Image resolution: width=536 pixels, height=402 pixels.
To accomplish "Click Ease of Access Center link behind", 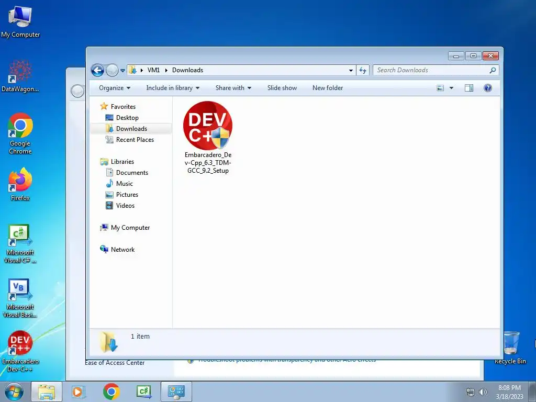I will click(115, 363).
